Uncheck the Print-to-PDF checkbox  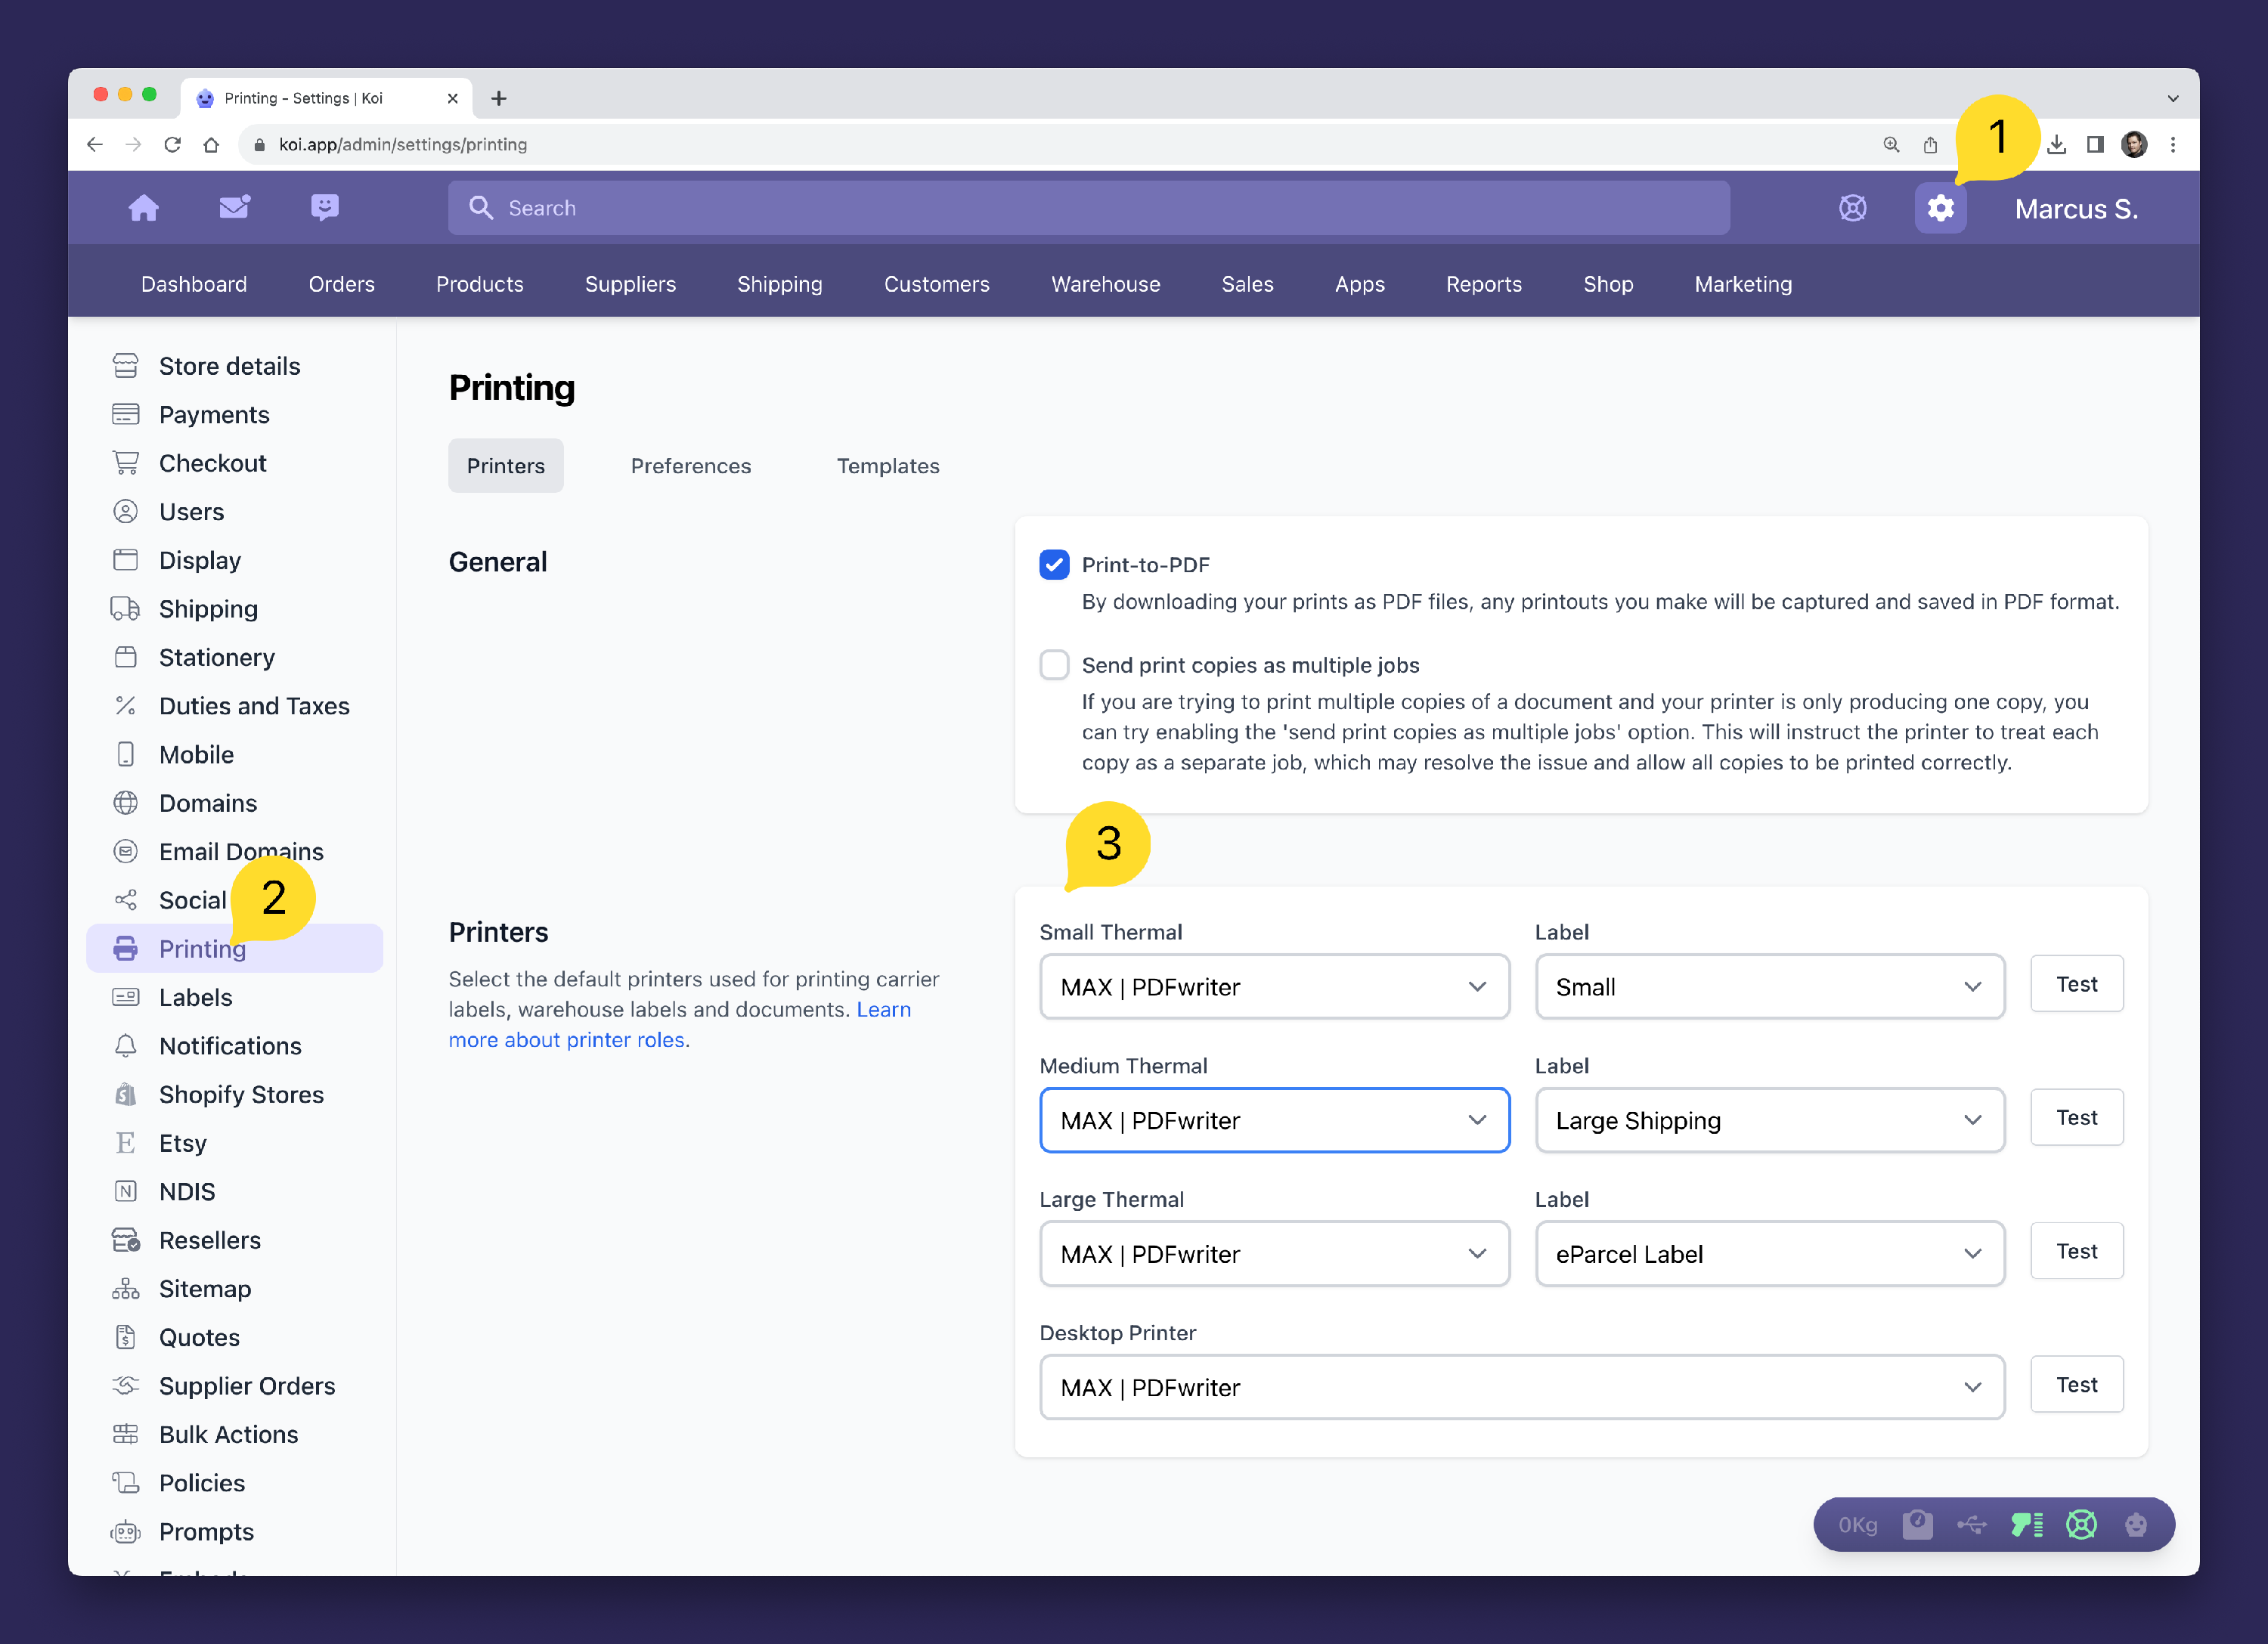(x=1054, y=565)
